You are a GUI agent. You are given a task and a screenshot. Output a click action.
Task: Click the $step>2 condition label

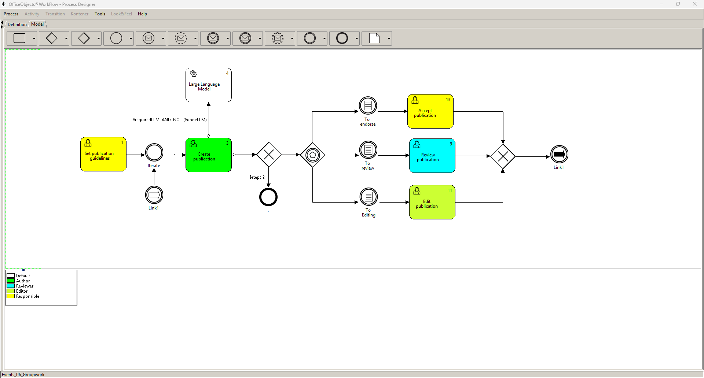pos(257,177)
